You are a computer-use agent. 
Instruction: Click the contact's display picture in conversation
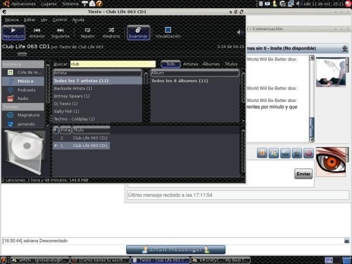[x=331, y=72]
